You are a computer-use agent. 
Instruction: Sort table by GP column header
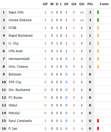click(45, 4)
